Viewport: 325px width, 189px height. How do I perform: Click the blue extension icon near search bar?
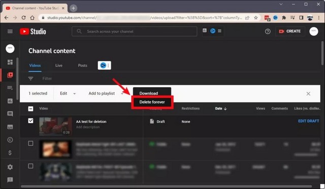(213, 31)
